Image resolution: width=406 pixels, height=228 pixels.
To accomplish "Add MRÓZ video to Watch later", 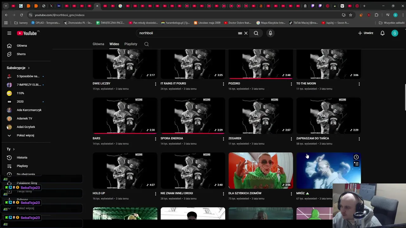I will coord(356,157).
